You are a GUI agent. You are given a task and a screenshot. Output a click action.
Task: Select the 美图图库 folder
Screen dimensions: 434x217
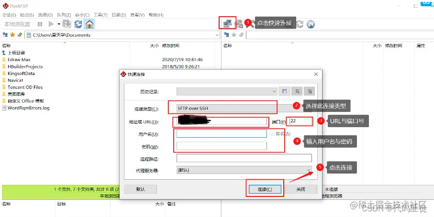coord(16,94)
